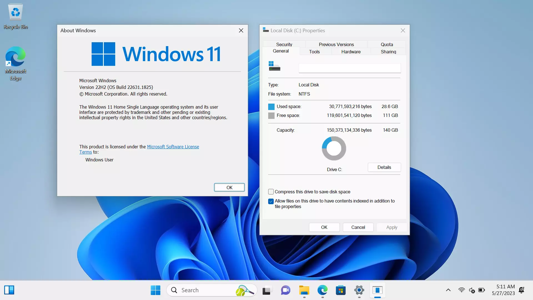This screenshot has width=533, height=300.
Task: Click the volume muted tray icon
Action: (472, 290)
